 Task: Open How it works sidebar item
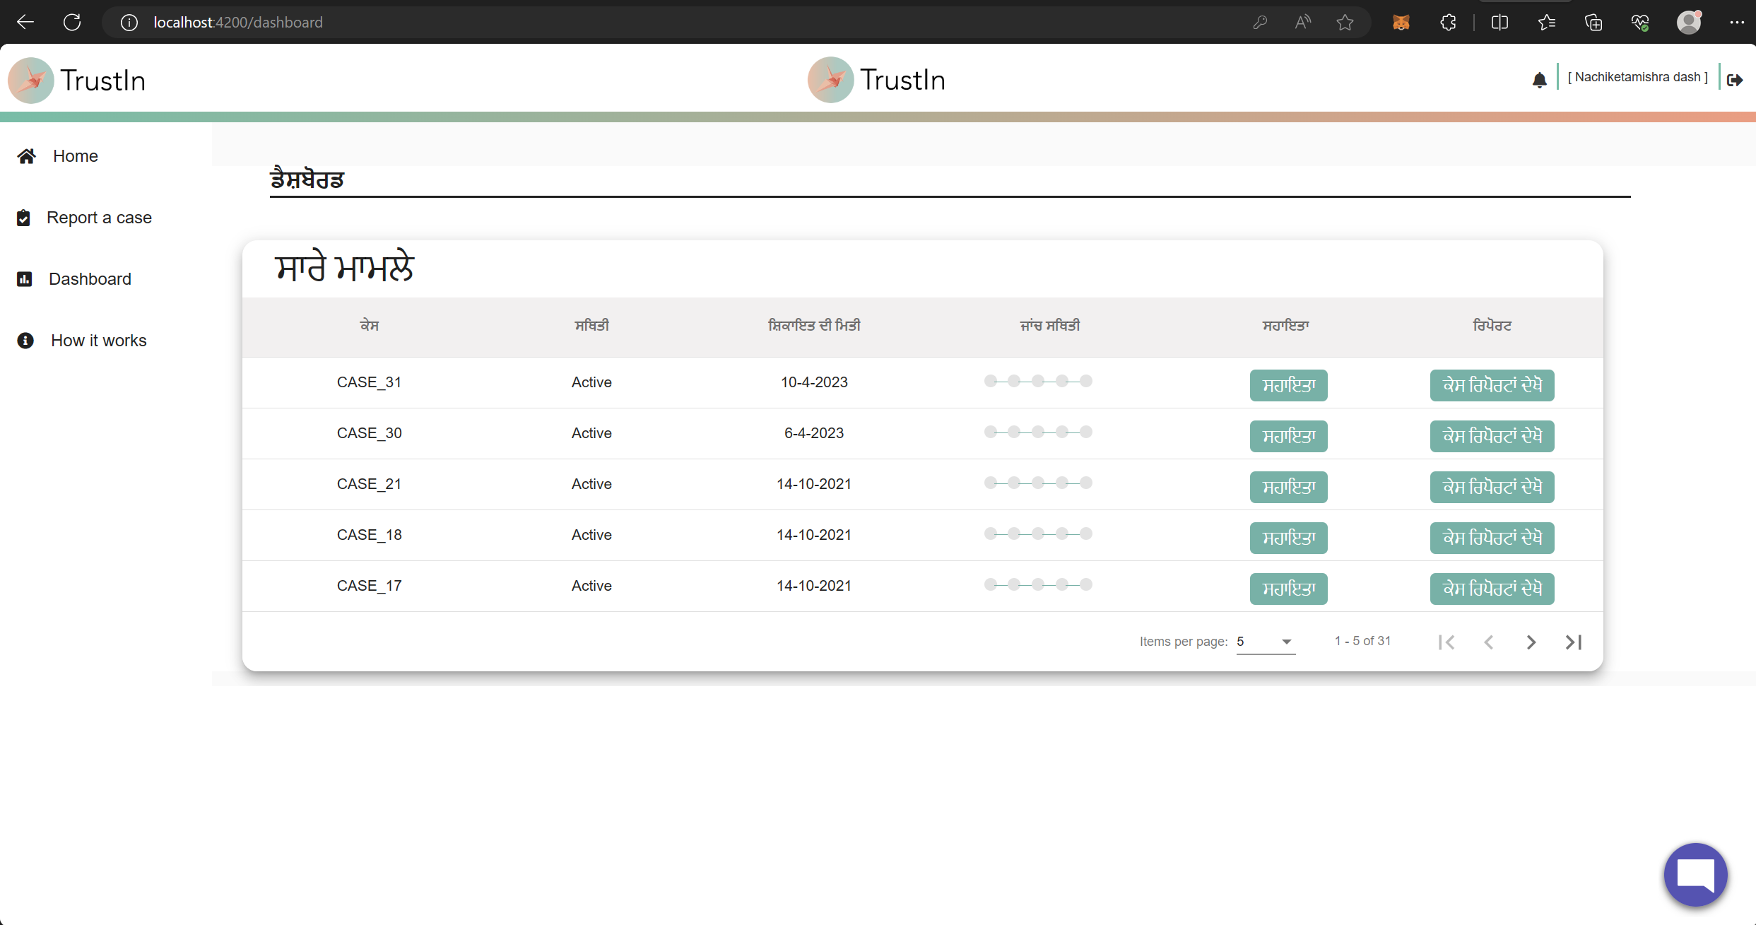(98, 341)
